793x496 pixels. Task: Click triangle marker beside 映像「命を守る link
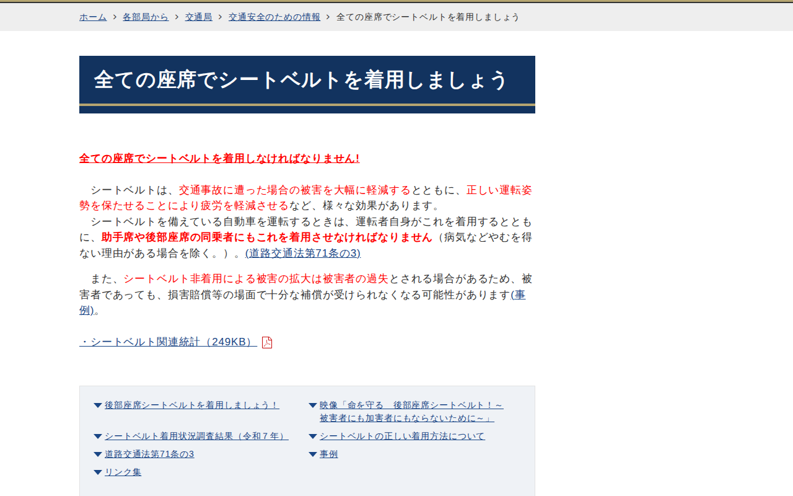click(313, 405)
